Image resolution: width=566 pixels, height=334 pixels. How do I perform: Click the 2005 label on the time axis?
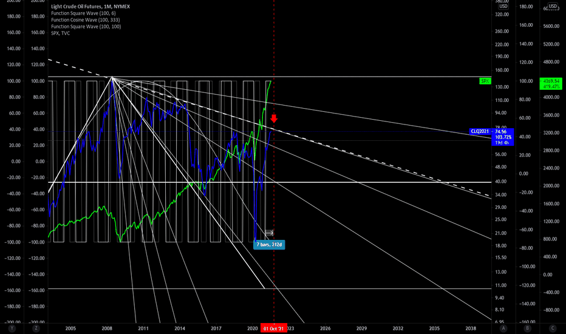(x=70, y=329)
